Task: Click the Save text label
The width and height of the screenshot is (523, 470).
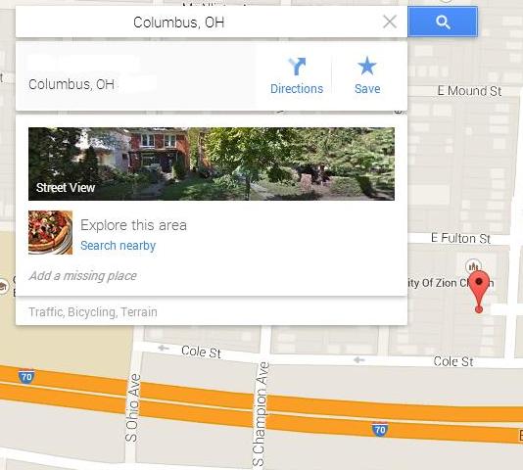Action: [x=367, y=89]
